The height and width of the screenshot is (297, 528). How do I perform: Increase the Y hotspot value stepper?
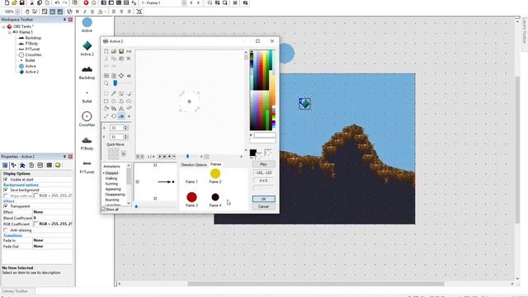pyautogui.click(x=126, y=135)
